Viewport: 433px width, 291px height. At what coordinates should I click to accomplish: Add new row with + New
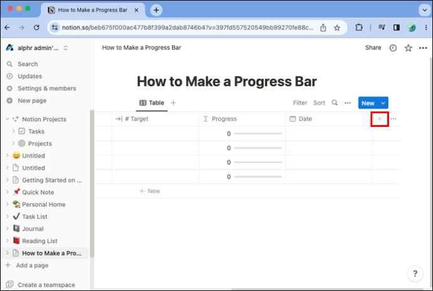[x=150, y=191]
